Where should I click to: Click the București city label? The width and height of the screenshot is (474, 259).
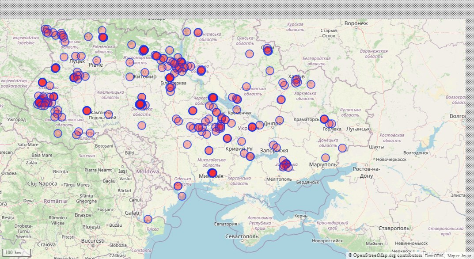point(93,241)
